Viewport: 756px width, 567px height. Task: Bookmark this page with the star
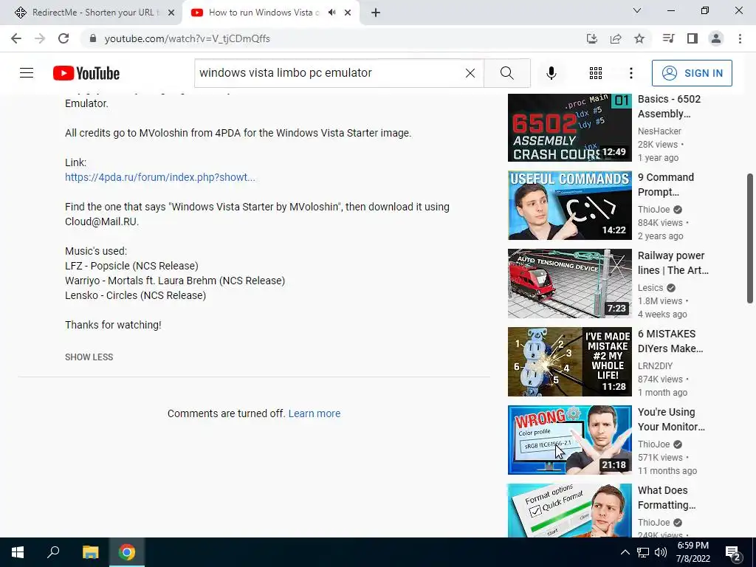coord(639,38)
